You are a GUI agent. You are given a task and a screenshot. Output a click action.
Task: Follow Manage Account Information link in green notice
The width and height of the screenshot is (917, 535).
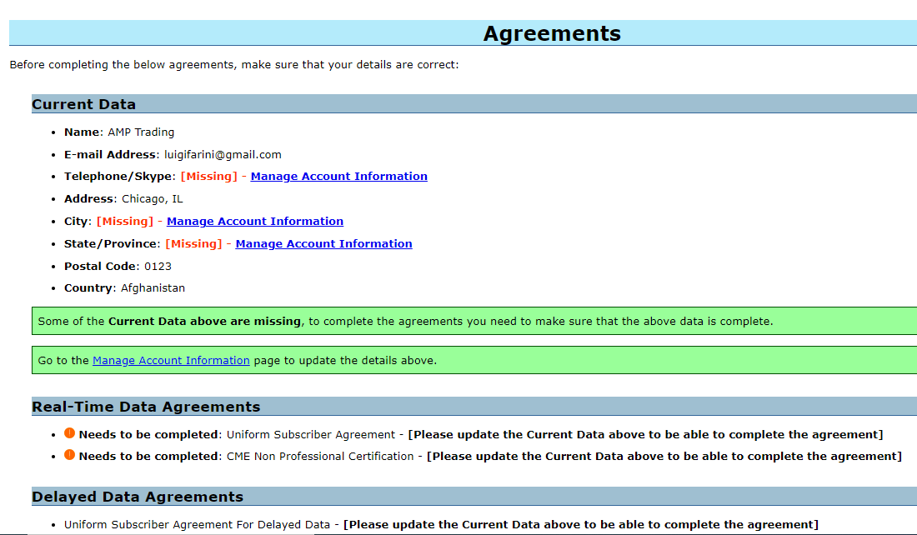pyautogui.click(x=171, y=361)
